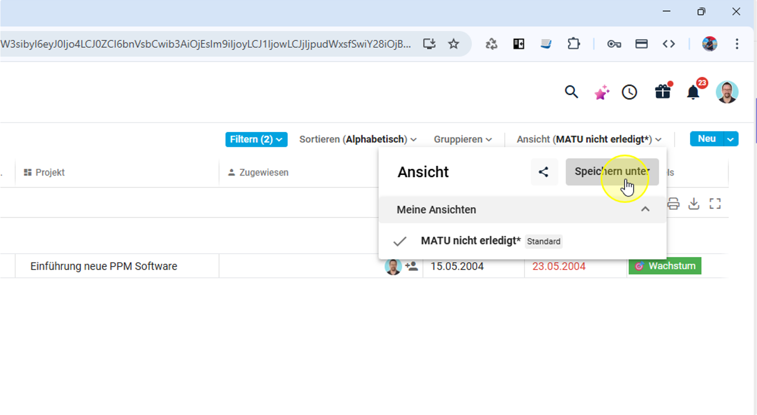
Task: Click the blue Neu button
Action: [706, 139]
